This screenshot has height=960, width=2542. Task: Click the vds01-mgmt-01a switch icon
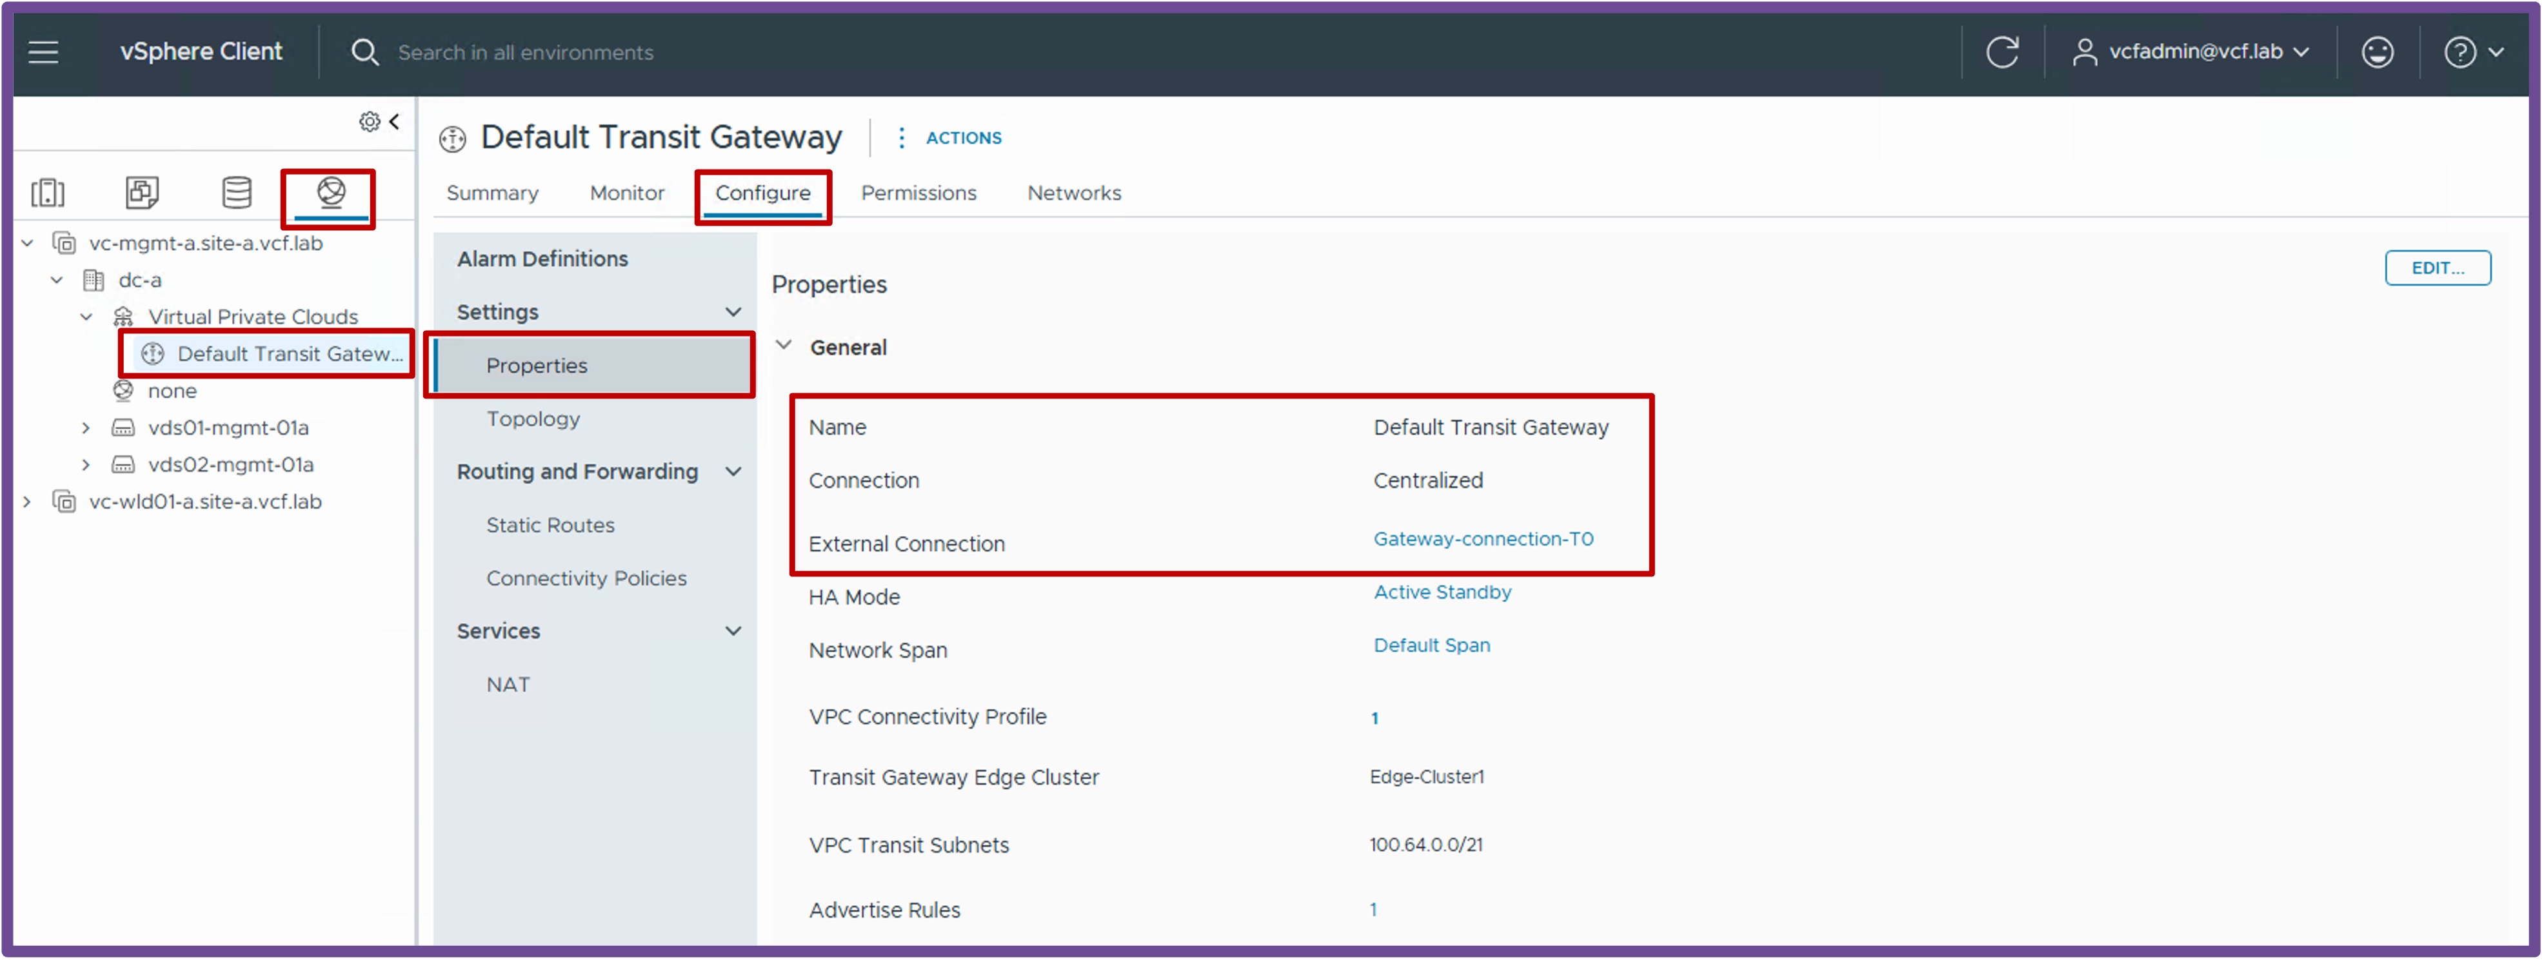(123, 428)
